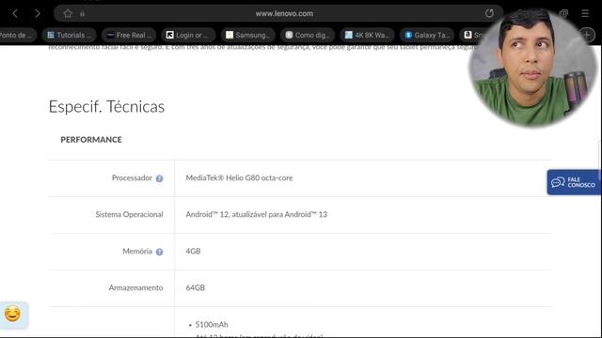The height and width of the screenshot is (338, 602).
Task: Select the 64GB storage value
Action: [x=195, y=288]
